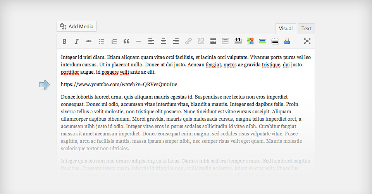Screen dimensions: 372x194
Task: Align text right
Action: 176,41
